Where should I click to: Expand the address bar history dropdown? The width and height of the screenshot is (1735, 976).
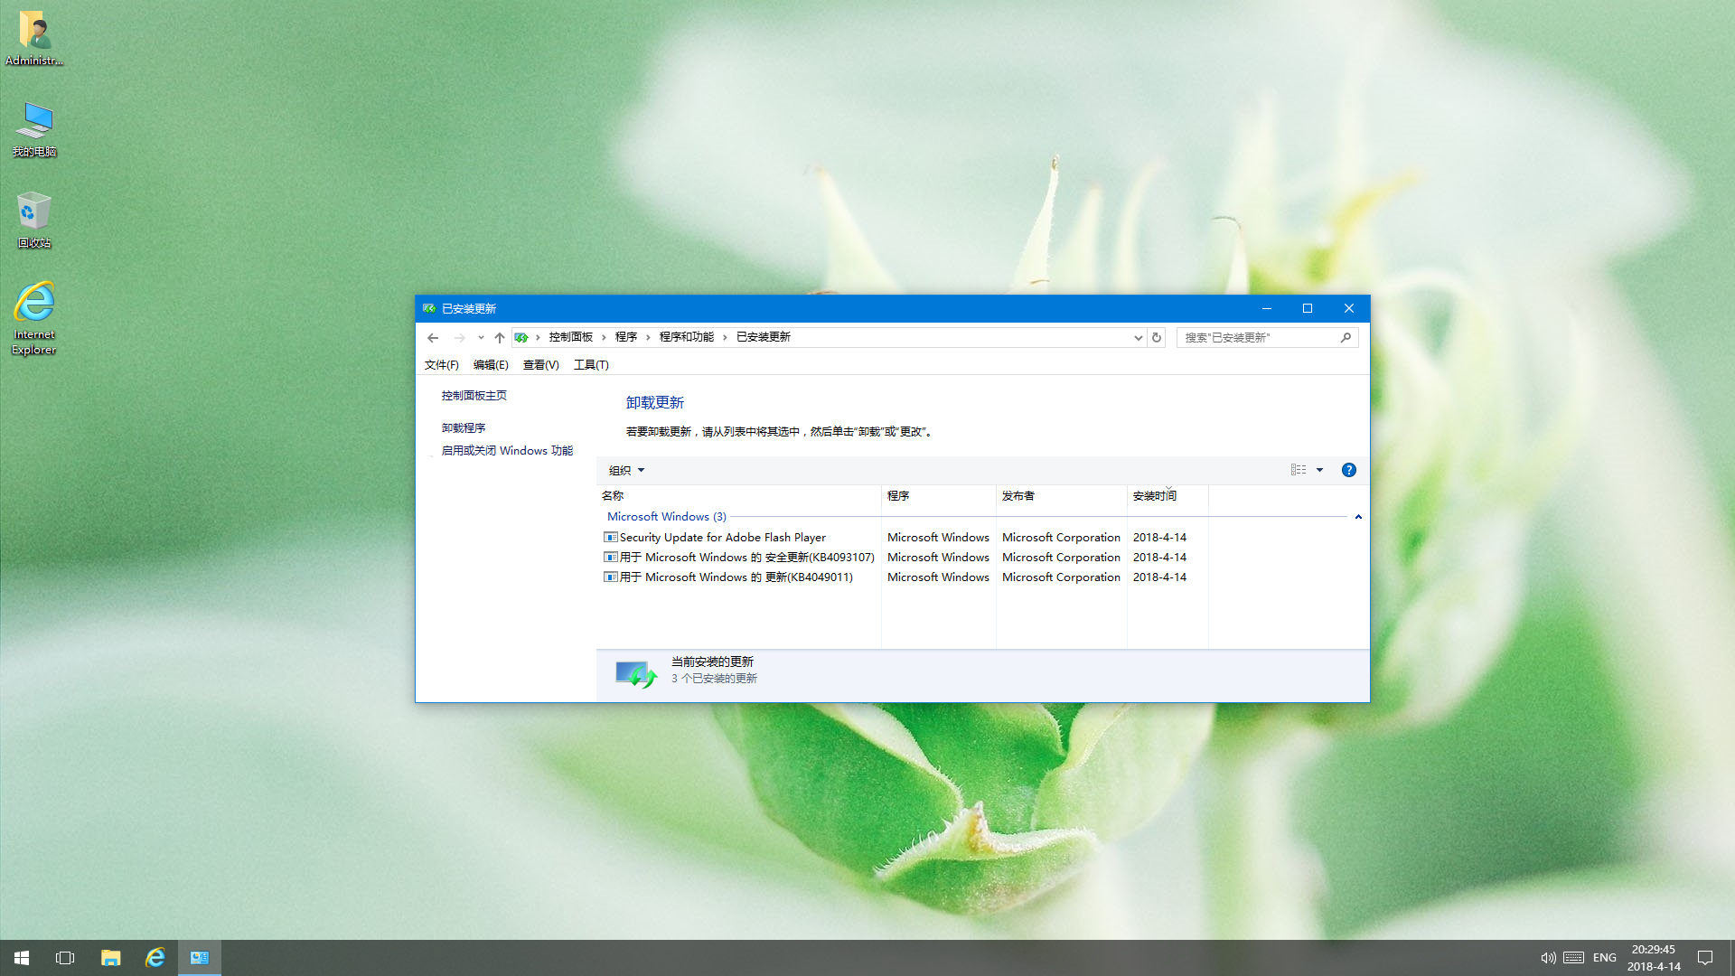pyautogui.click(x=1138, y=337)
